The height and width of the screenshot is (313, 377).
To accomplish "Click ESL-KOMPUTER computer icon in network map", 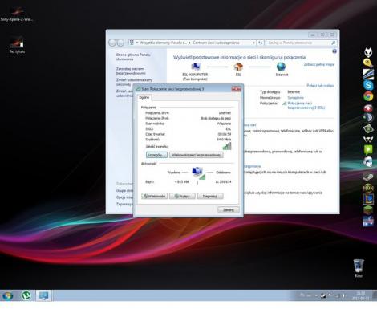I will 196,67.
